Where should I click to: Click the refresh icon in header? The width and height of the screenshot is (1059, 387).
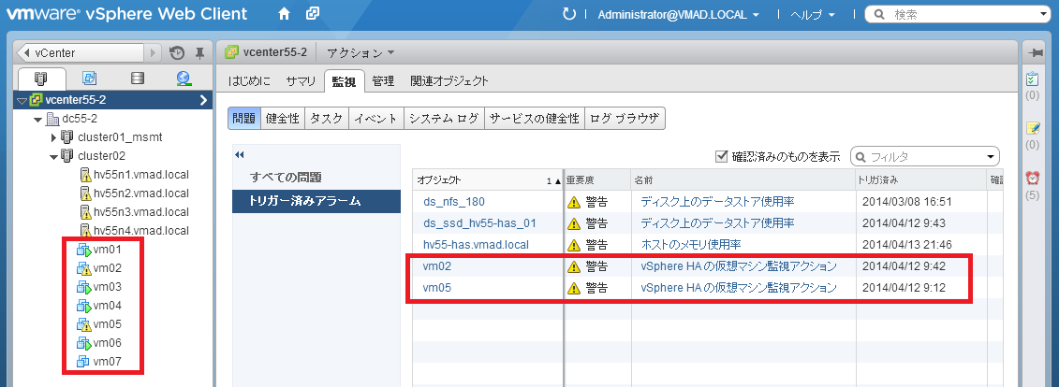coord(568,14)
